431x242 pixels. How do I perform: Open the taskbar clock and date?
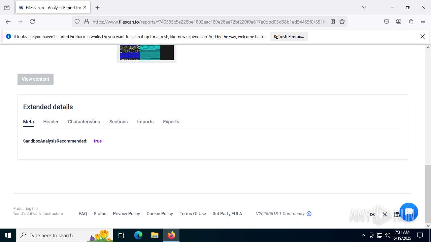pos(402,235)
